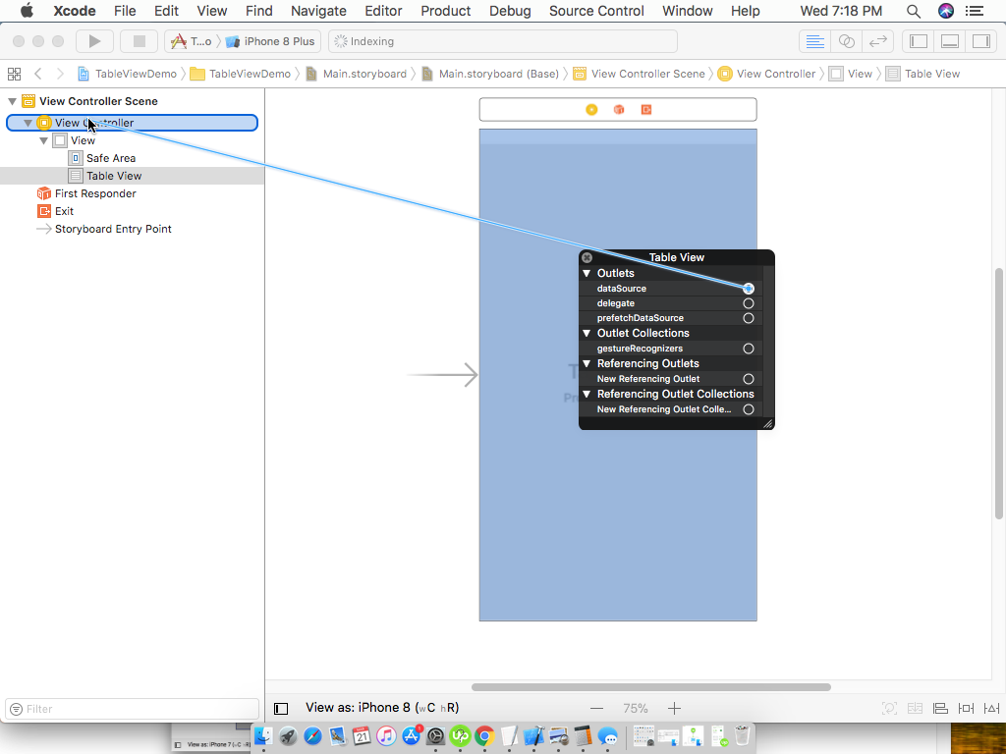Open the Assistant editor
Image resolution: width=1006 pixels, height=754 pixels.
coord(846,41)
